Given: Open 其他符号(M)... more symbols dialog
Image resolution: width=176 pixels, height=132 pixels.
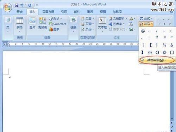Looking at the screenshot, I should 157,60.
